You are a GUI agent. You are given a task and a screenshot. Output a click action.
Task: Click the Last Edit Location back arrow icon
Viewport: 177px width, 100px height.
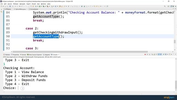(95, 6)
